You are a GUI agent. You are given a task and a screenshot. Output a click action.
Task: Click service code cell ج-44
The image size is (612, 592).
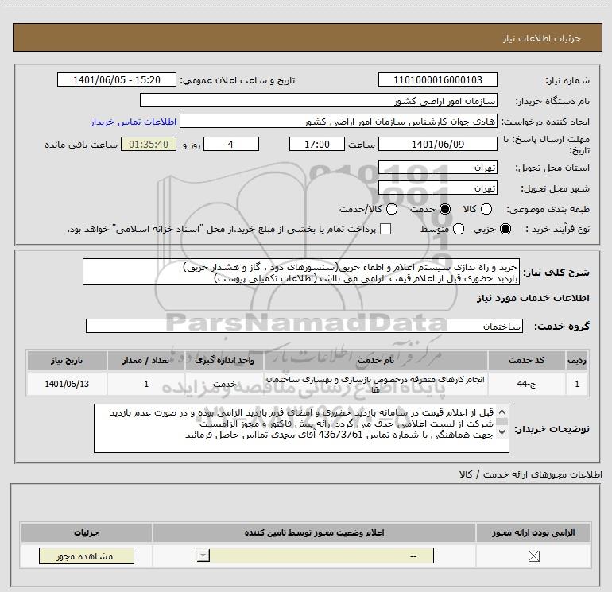click(526, 384)
